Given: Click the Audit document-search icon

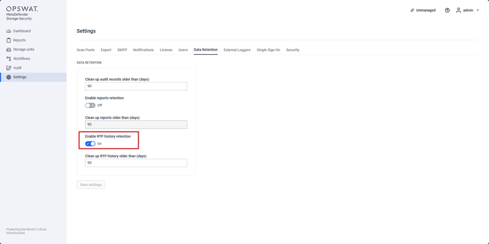Looking at the screenshot, I should (x=9, y=68).
